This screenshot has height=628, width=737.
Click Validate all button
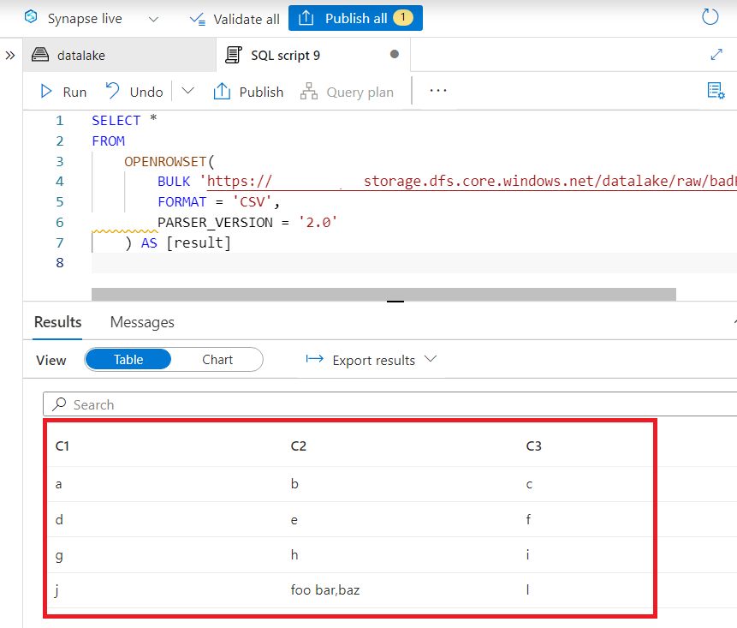(234, 19)
